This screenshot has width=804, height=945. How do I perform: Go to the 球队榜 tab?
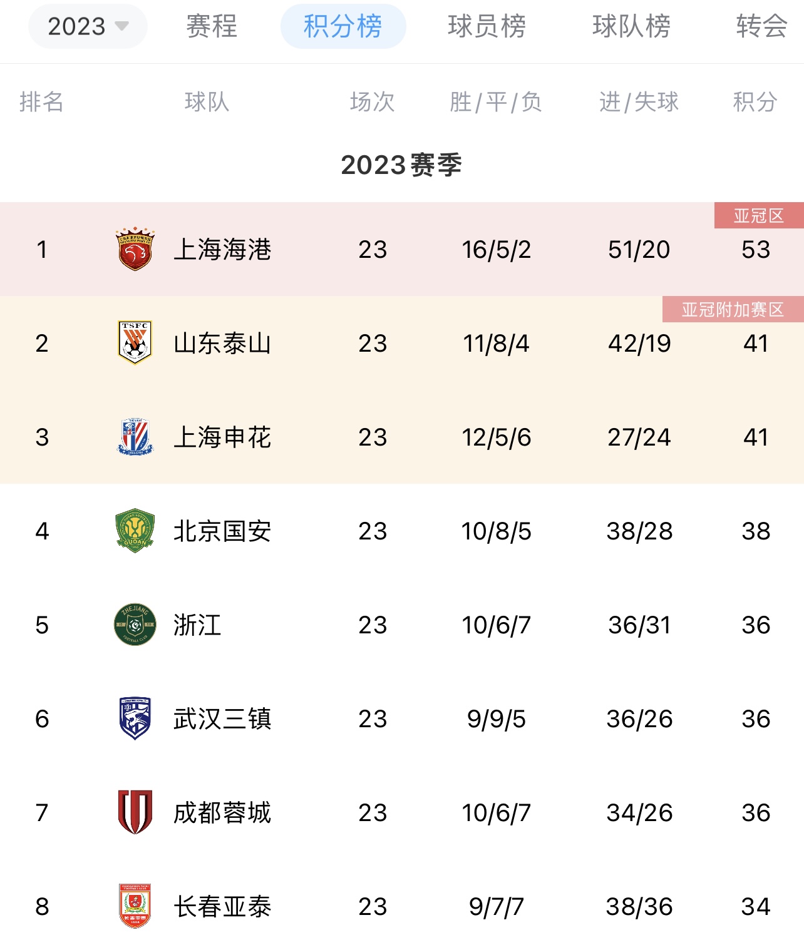(631, 26)
